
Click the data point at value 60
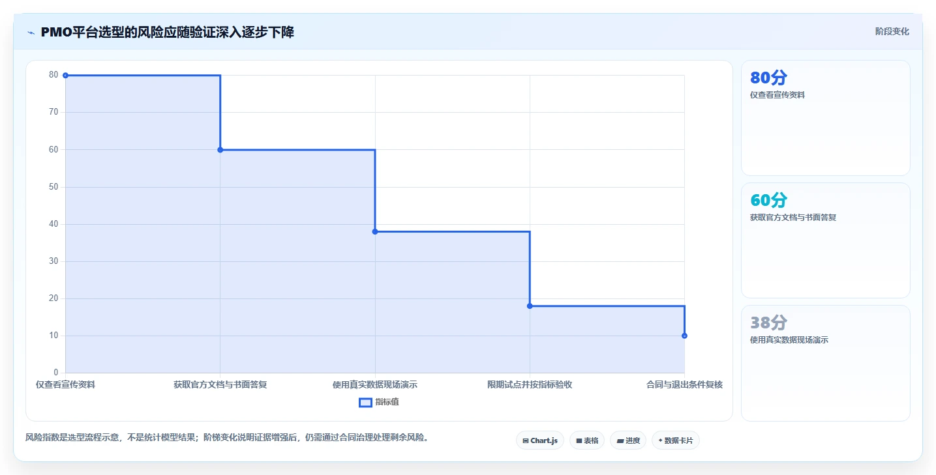[220, 150]
